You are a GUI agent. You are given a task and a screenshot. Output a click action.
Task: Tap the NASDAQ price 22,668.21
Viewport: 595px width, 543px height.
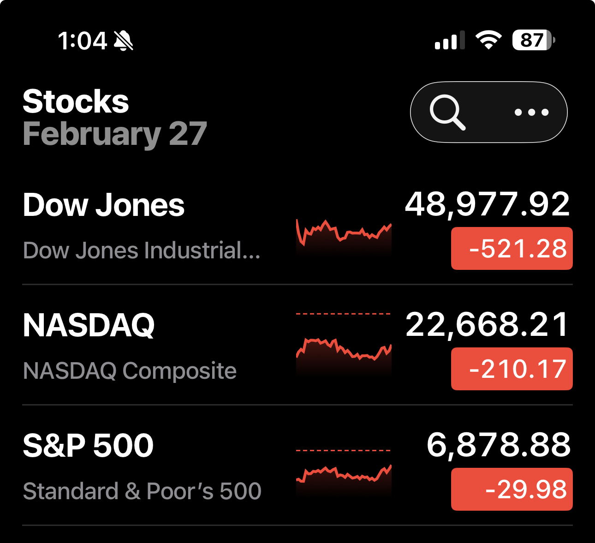click(487, 325)
